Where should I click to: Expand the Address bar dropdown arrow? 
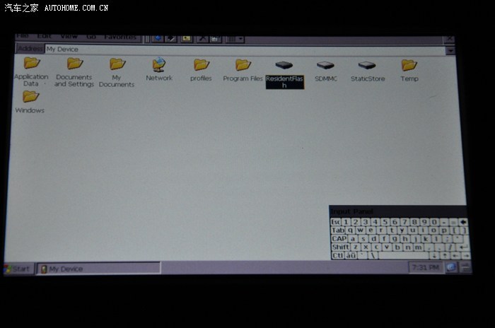450,50
